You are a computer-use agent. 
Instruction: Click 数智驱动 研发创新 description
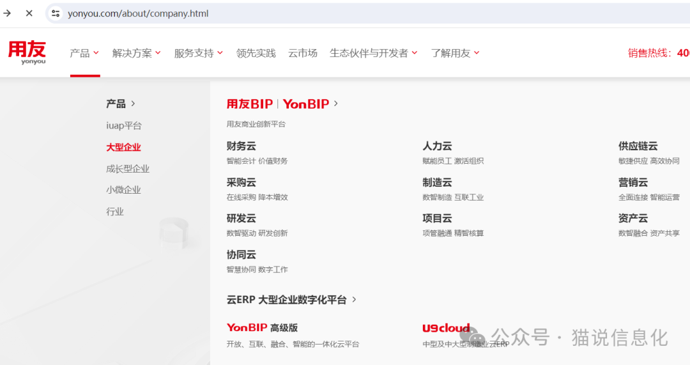click(x=257, y=233)
